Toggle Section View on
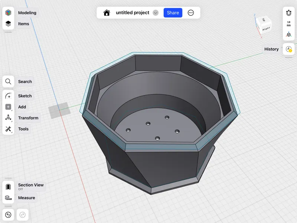Viewport: 297px width, 223px height. (x=8, y=187)
